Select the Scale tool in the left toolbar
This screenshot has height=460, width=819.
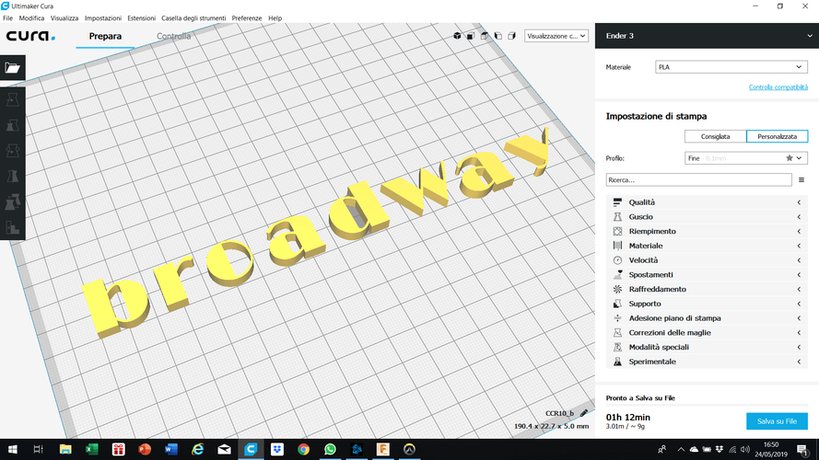13,125
